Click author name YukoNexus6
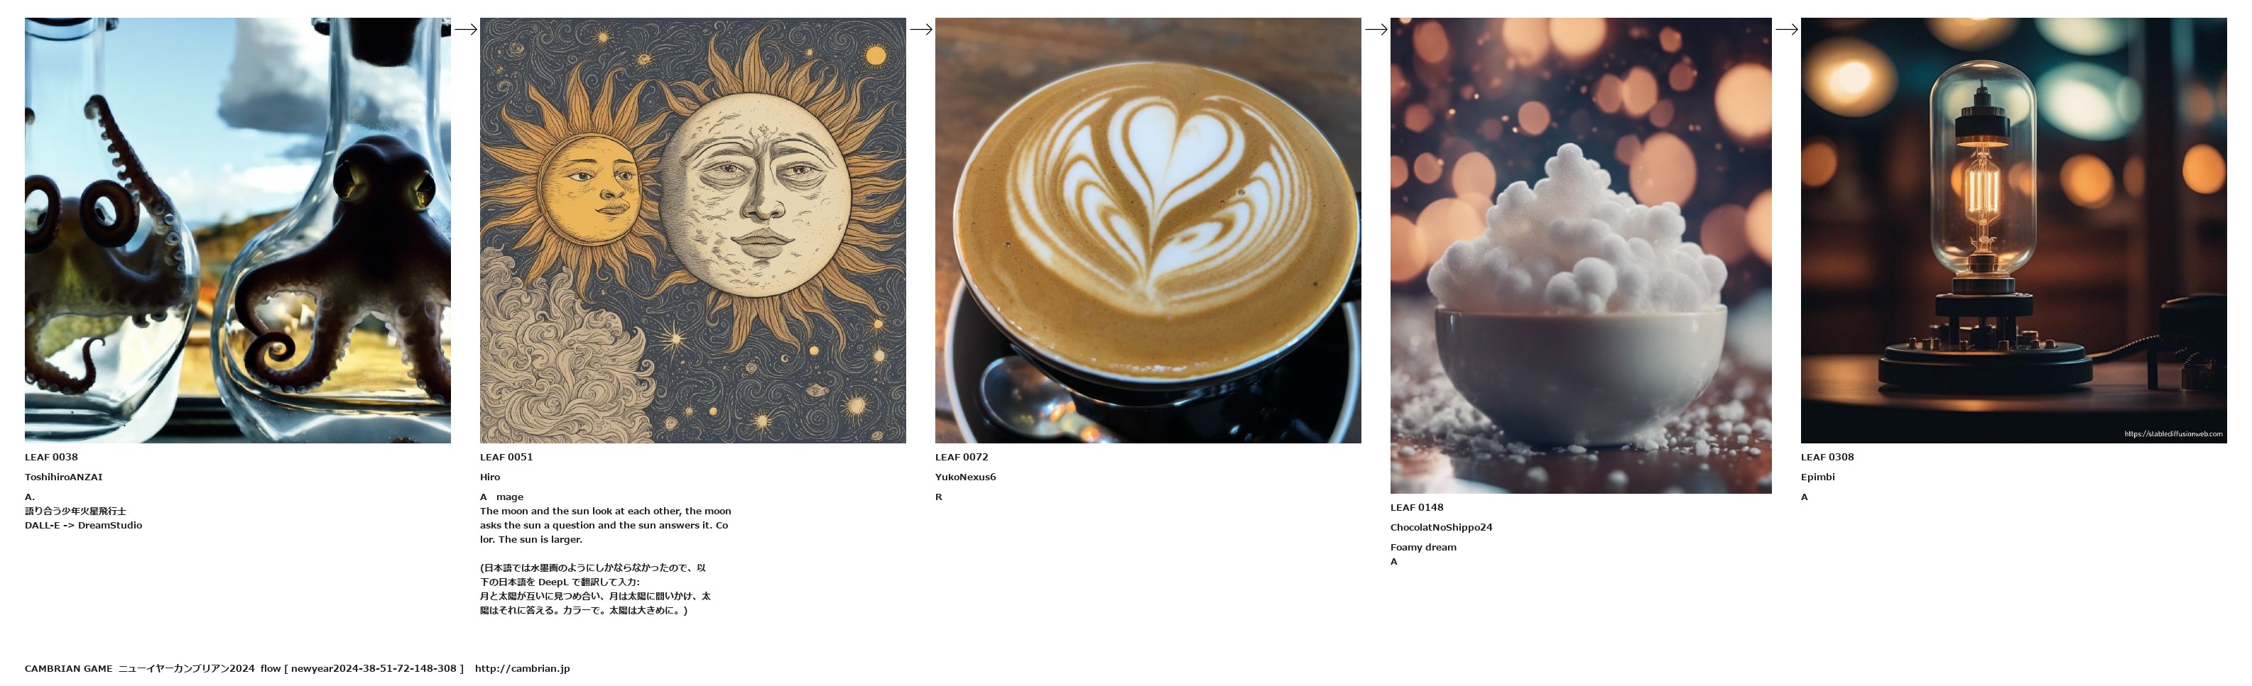This screenshot has width=2252, height=686. click(965, 477)
